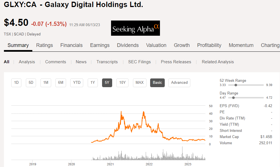Select the MAX chart range
The width and height of the screenshot is (280, 167).
pos(139,83)
